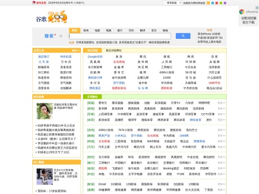259x194 pixels.
Task: Open the 7k7k小游戏 link
Action: pos(125,130)
